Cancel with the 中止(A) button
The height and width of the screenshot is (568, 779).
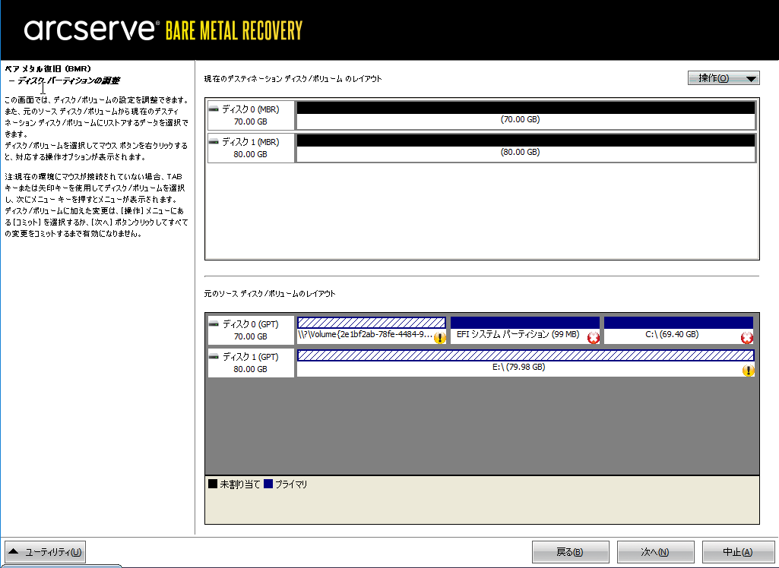point(738,551)
